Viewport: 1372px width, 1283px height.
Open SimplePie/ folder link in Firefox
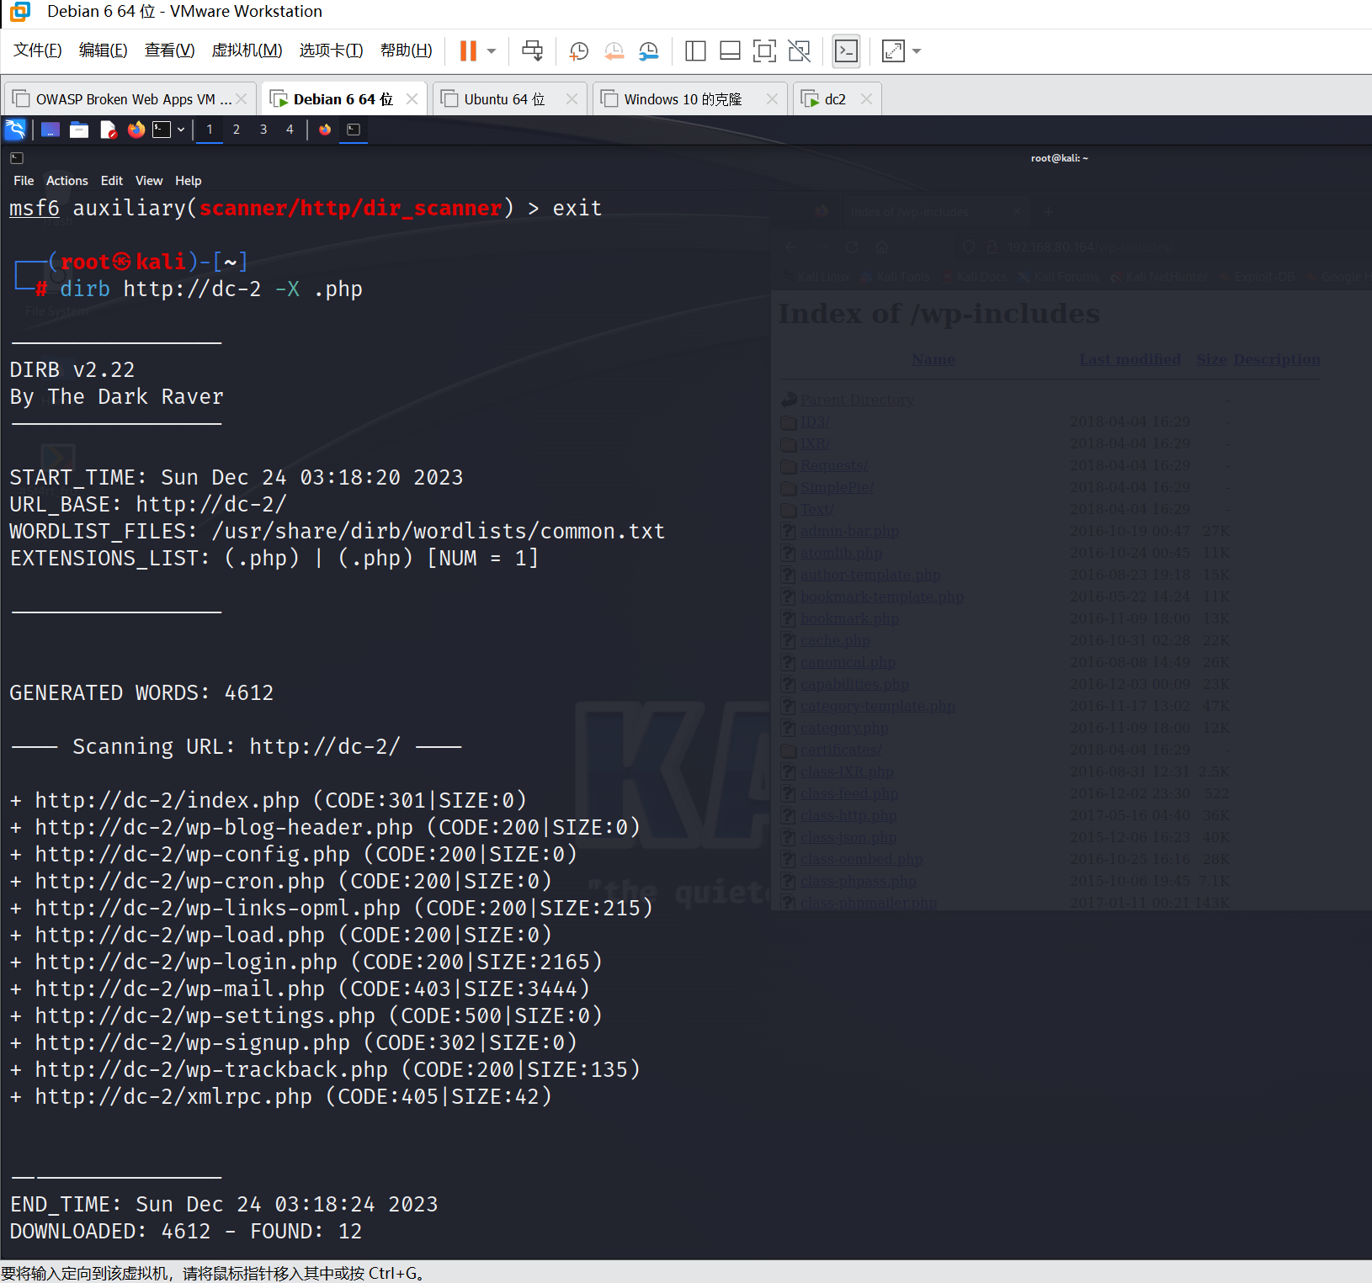837,487
